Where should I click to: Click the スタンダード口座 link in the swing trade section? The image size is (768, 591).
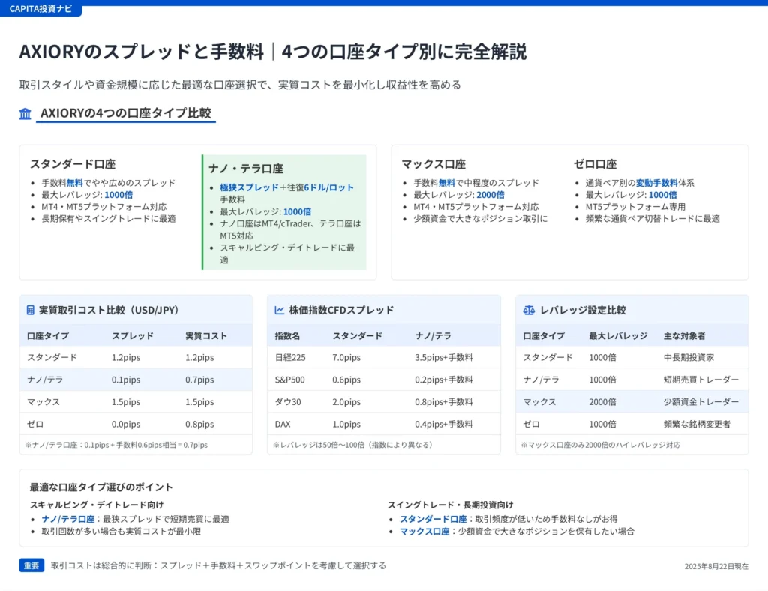[433, 519]
